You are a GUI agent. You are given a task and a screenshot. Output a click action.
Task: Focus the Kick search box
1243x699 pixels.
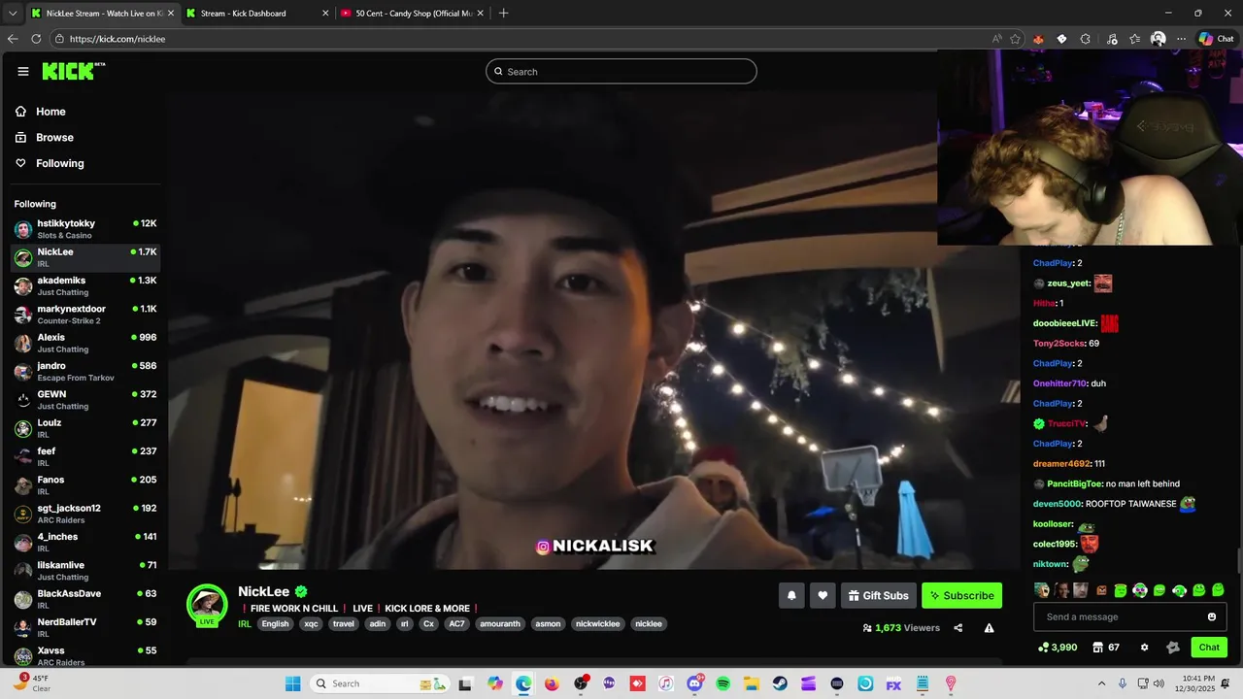(621, 71)
